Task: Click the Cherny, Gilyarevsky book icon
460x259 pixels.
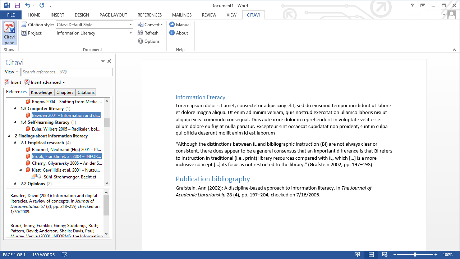Action: pos(28,163)
